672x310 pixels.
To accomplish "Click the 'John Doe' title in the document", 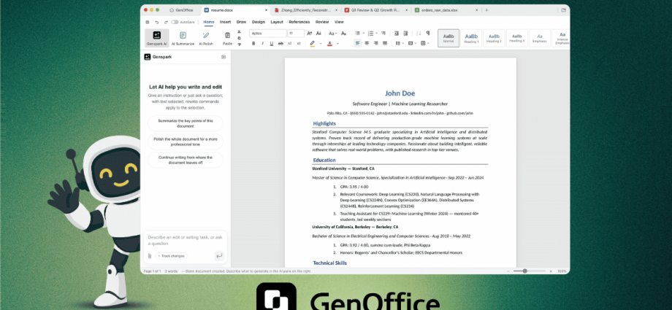I will [400, 93].
